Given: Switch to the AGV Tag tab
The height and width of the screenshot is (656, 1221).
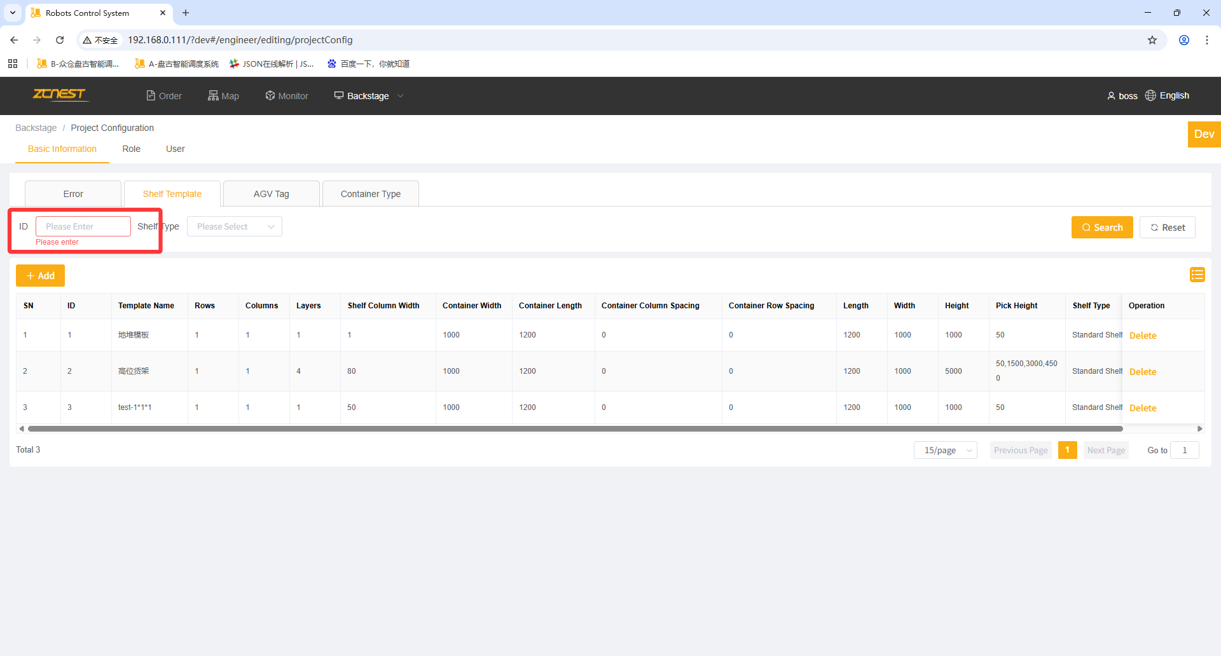Looking at the screenshot, I should [x=271, y=194].
